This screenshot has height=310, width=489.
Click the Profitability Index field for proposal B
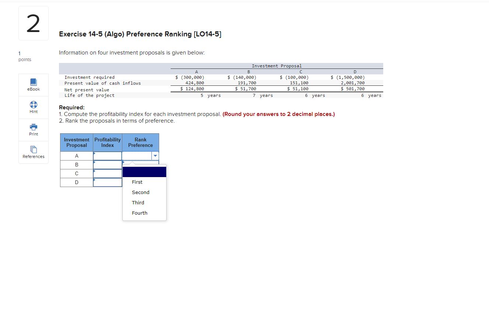(x=108, y=165)
